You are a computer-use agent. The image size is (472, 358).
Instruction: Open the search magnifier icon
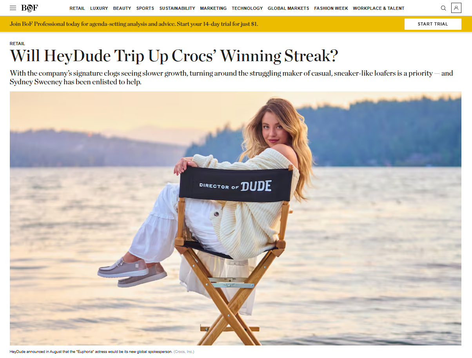click(x=443, y=8)
